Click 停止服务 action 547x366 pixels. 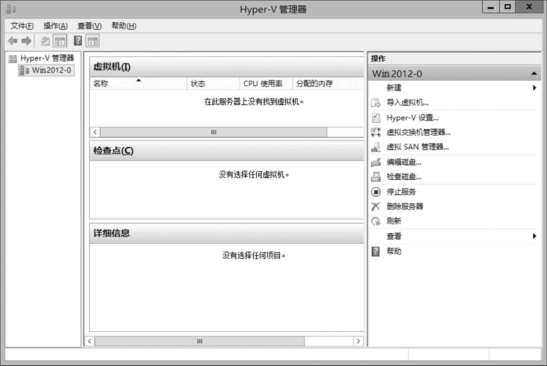(401, 192)
